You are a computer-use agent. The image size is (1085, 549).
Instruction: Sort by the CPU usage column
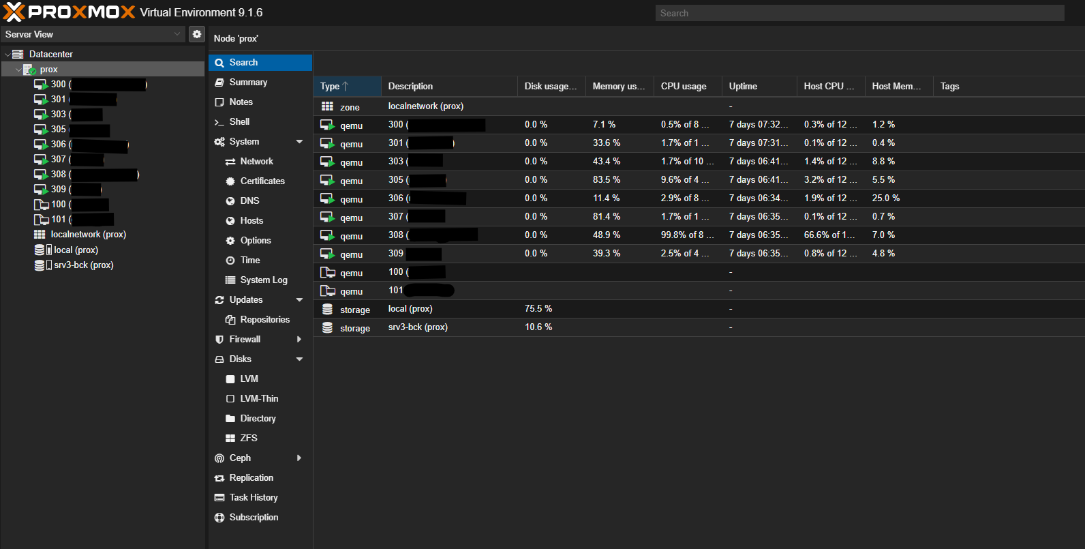point(684,87)
